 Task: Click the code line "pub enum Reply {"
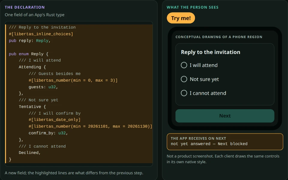pyautogui.click(x=28, y=54)
